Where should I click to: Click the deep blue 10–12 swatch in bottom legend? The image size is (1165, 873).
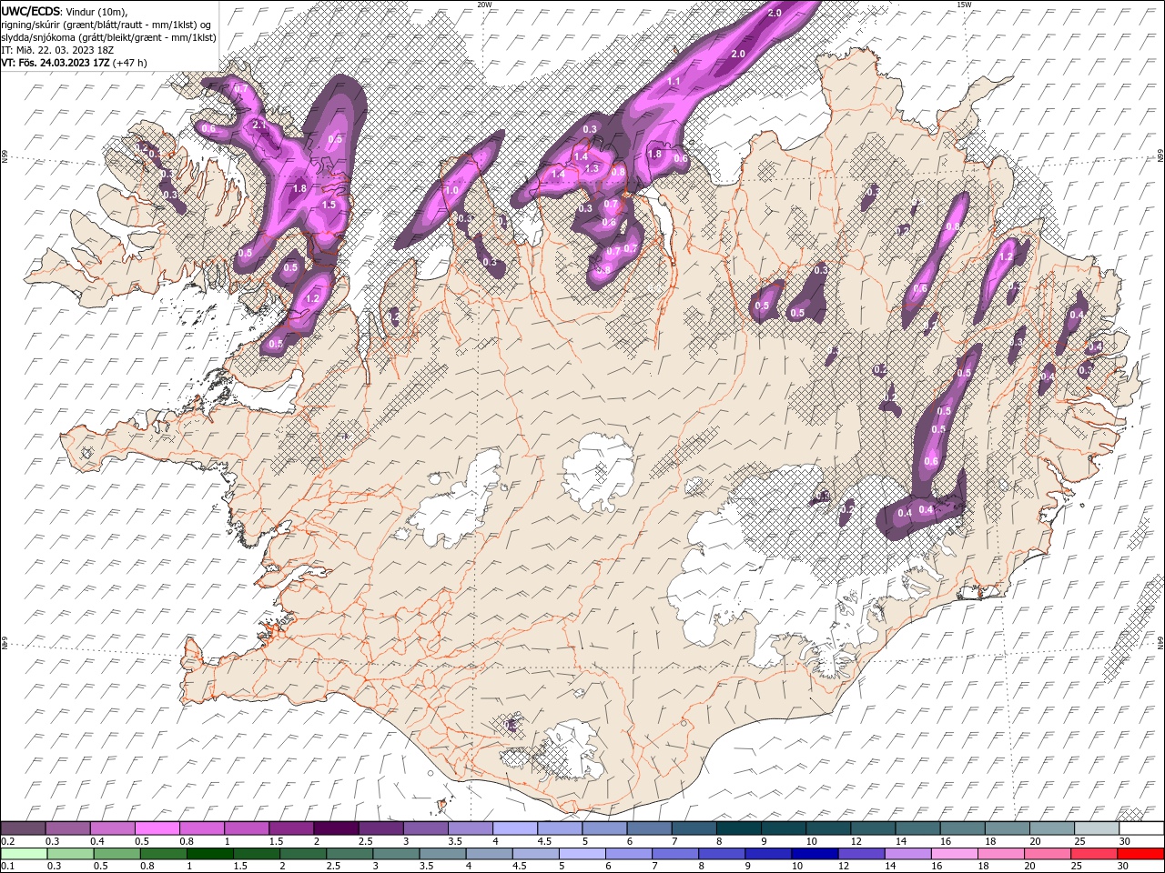coord(814,854)
